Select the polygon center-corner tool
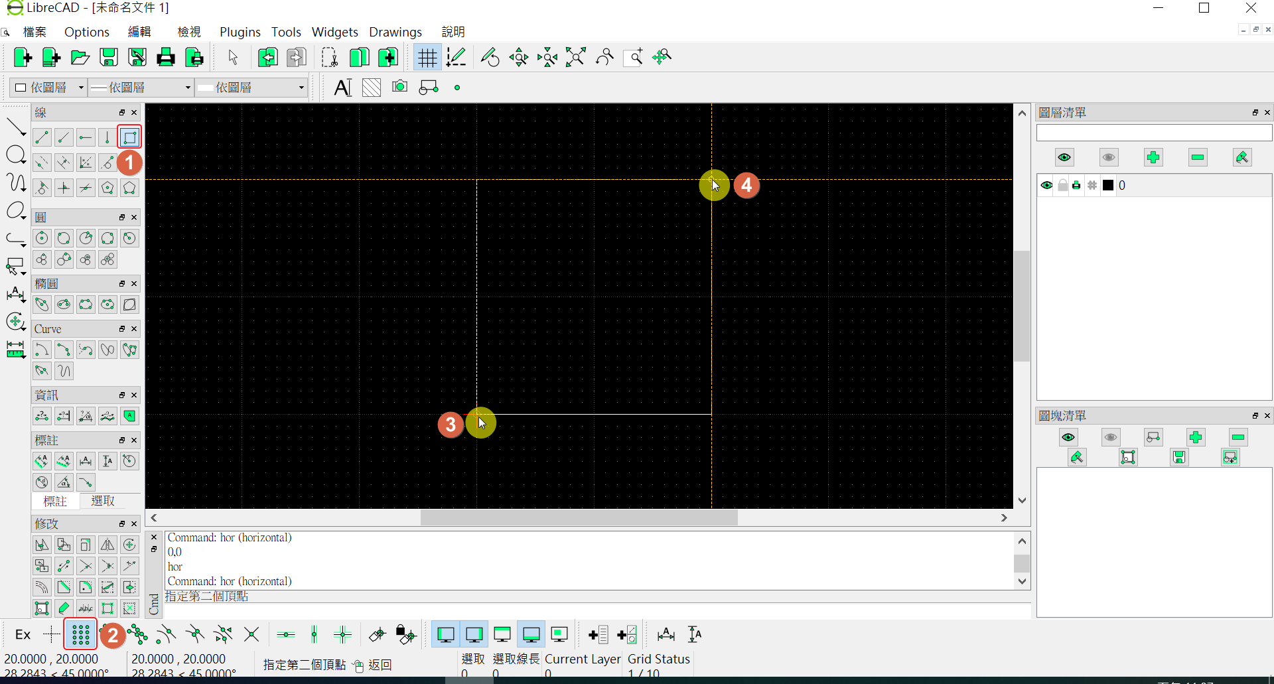Screen dimensions: 1274x684 pos(107,188)
